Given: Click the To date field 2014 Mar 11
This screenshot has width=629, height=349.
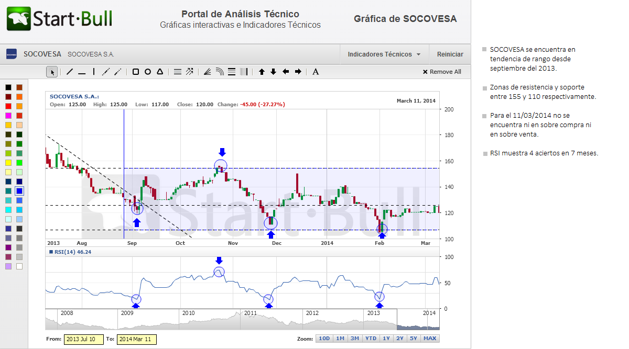Looking at the screenshot, I should pos(137,339).
